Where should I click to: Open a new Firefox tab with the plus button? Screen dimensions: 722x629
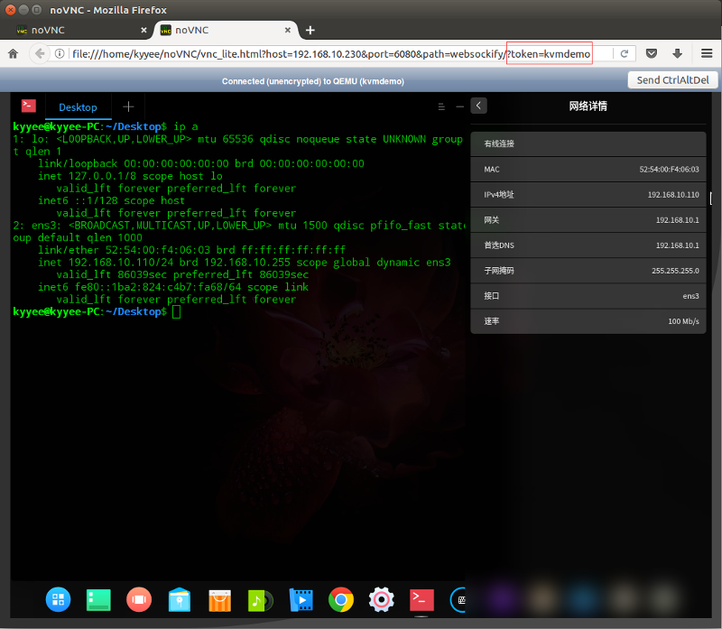coord(310,29)
